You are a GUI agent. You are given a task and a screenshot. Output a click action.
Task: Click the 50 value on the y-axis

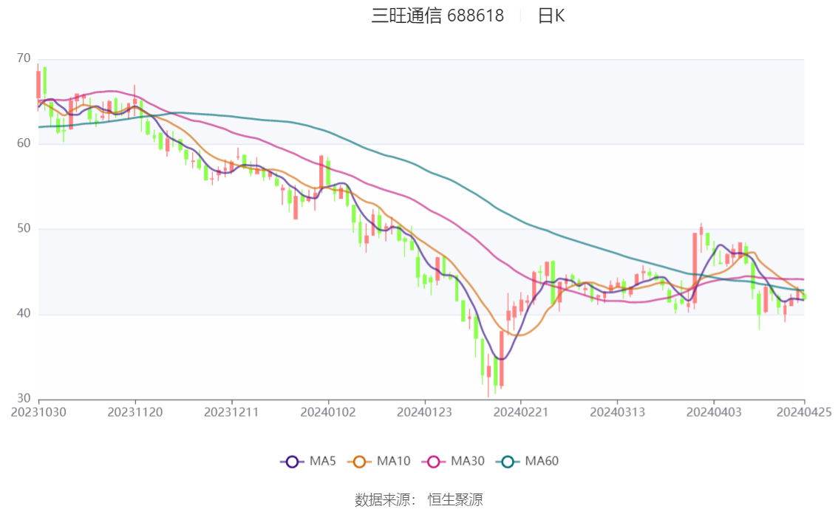pos(23,229)
